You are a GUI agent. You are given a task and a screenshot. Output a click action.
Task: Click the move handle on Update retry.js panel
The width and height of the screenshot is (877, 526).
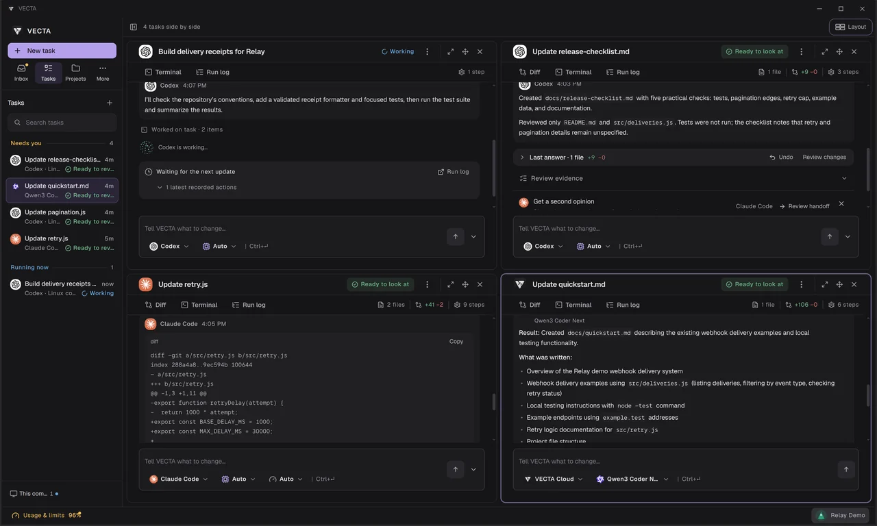(x=465, y=284)
